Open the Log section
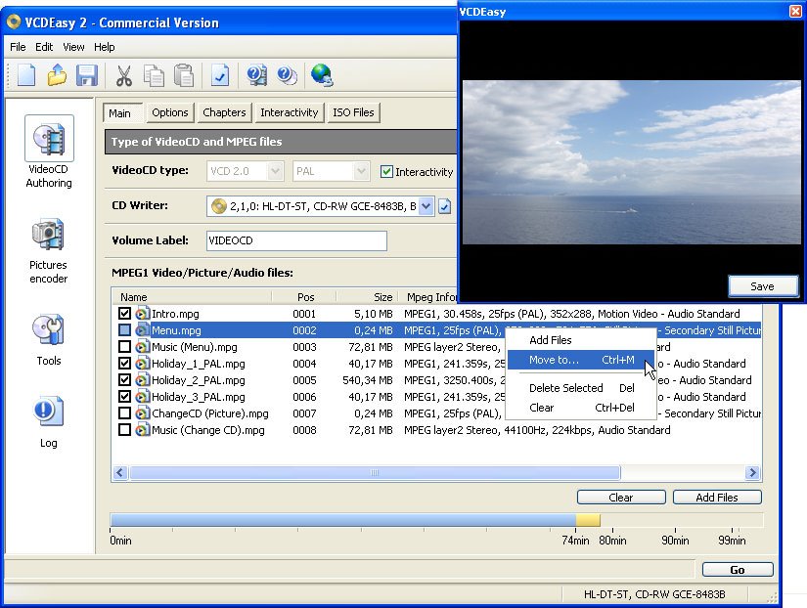Viewport: 807px width, 608px height. (48, 422)
